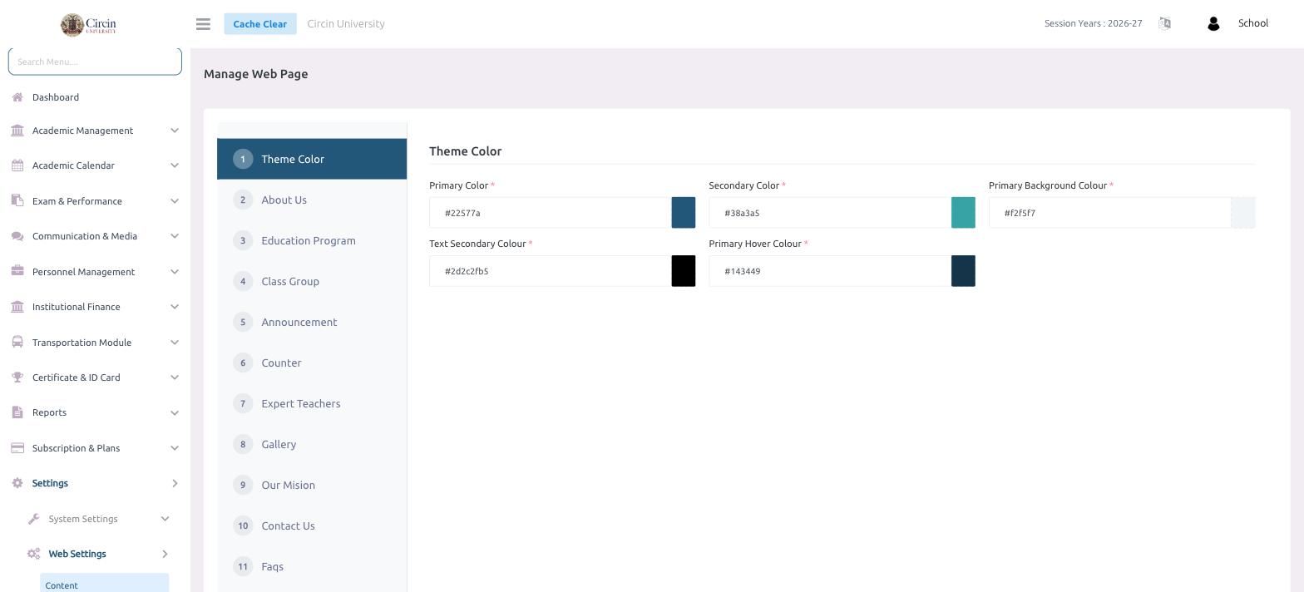Click the System Settings wrench icon
Image resolution: width=1304 pixels, height=592 pixels.
34,519
